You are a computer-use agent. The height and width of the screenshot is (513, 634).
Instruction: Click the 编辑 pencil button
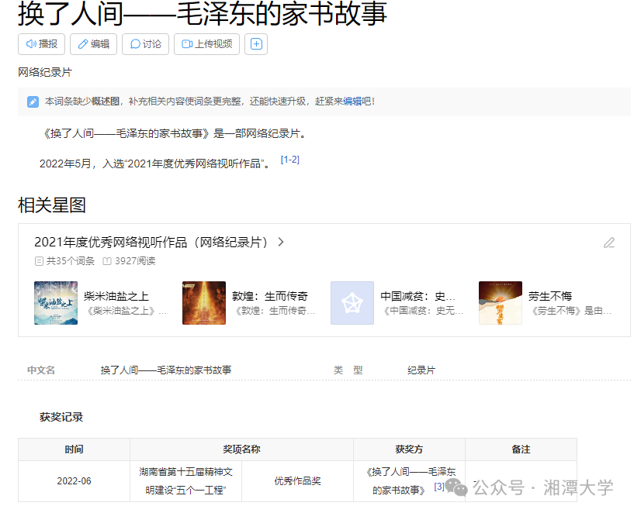click(93, 44)
